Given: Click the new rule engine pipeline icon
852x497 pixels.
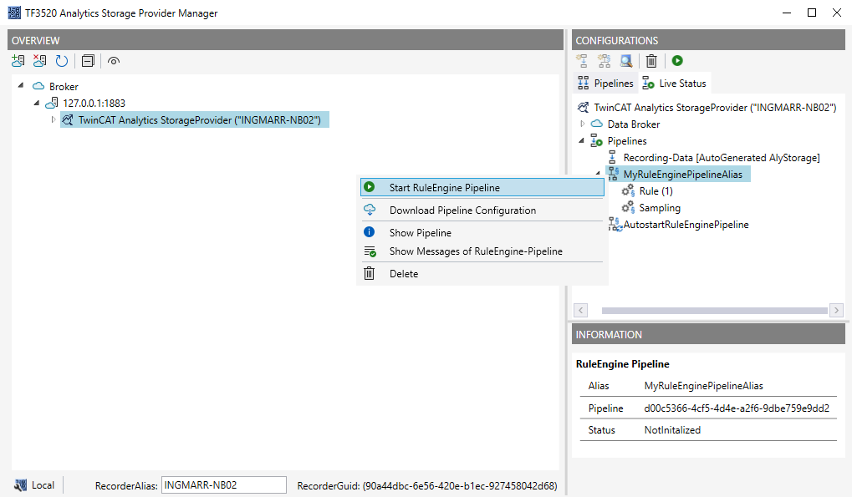Looking at the screenshot, I should click(x=605, y=61).
